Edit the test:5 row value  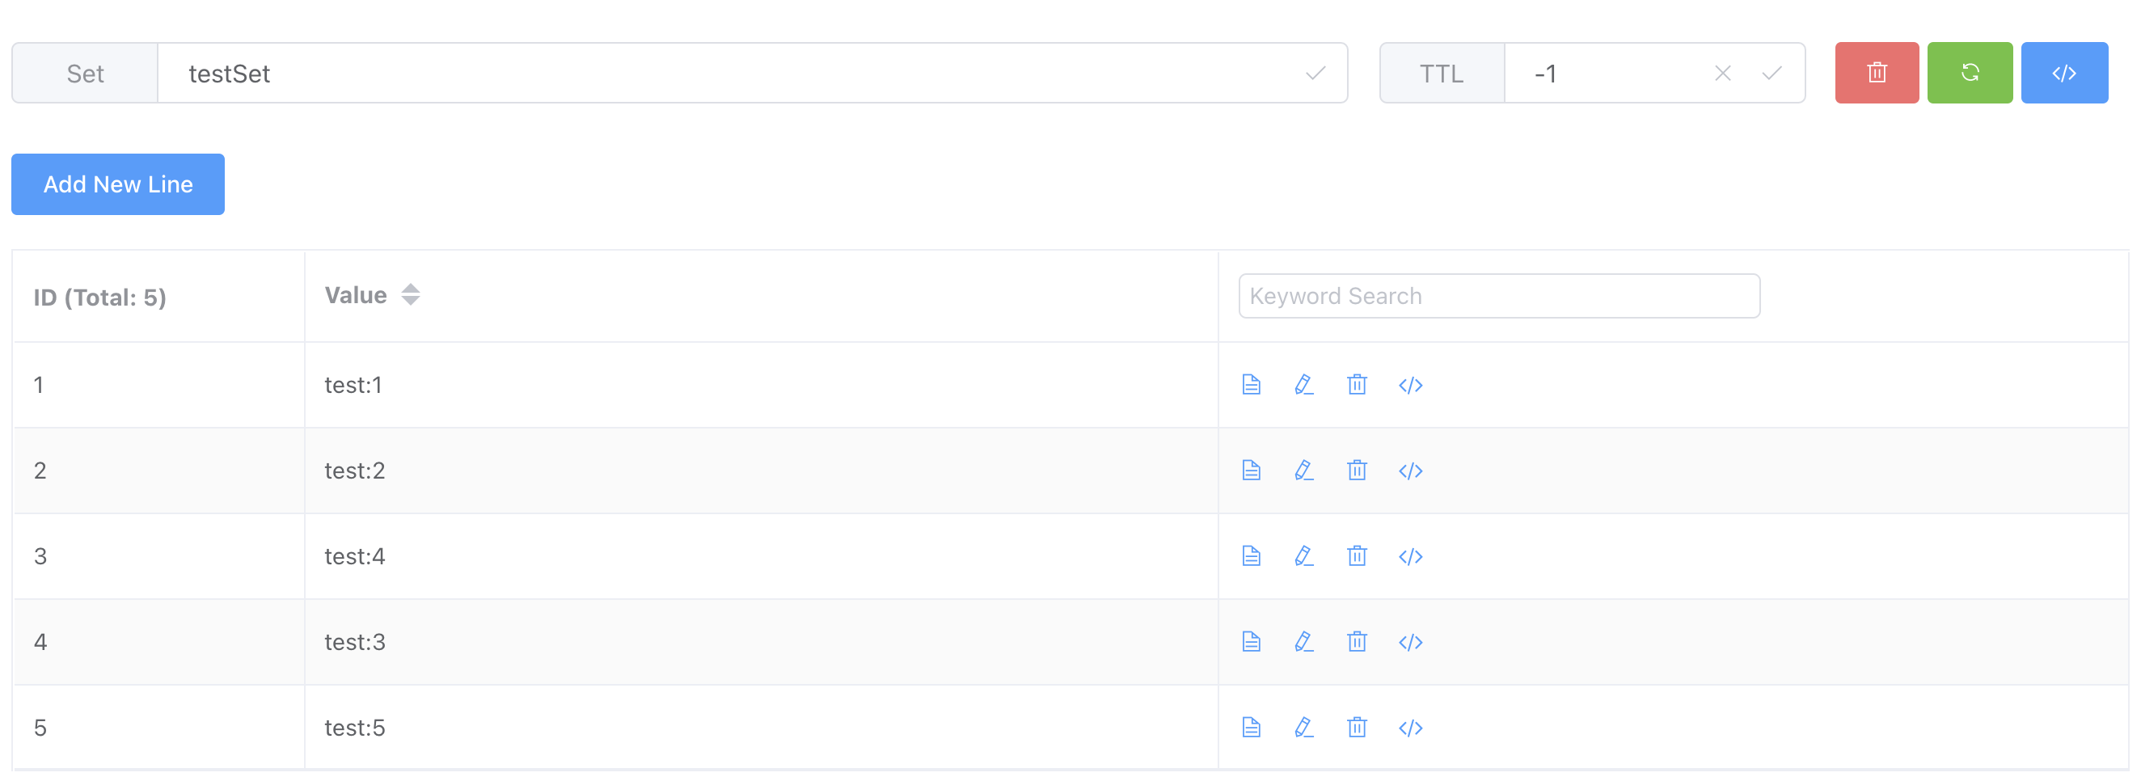1303,727
